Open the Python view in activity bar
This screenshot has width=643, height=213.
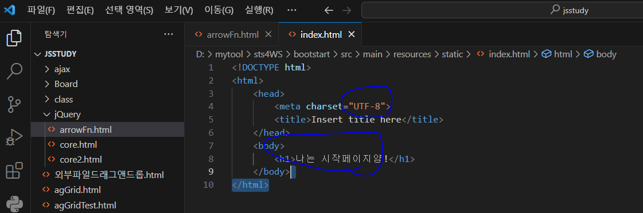14,204
